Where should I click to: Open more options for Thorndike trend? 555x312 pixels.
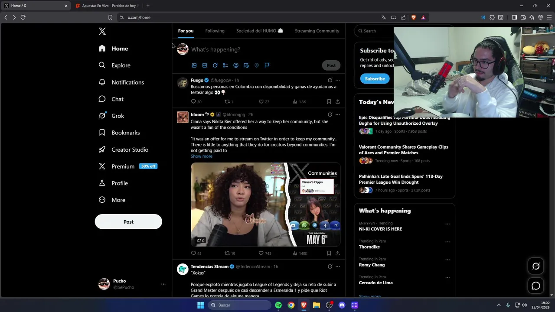tap(447, 242)
